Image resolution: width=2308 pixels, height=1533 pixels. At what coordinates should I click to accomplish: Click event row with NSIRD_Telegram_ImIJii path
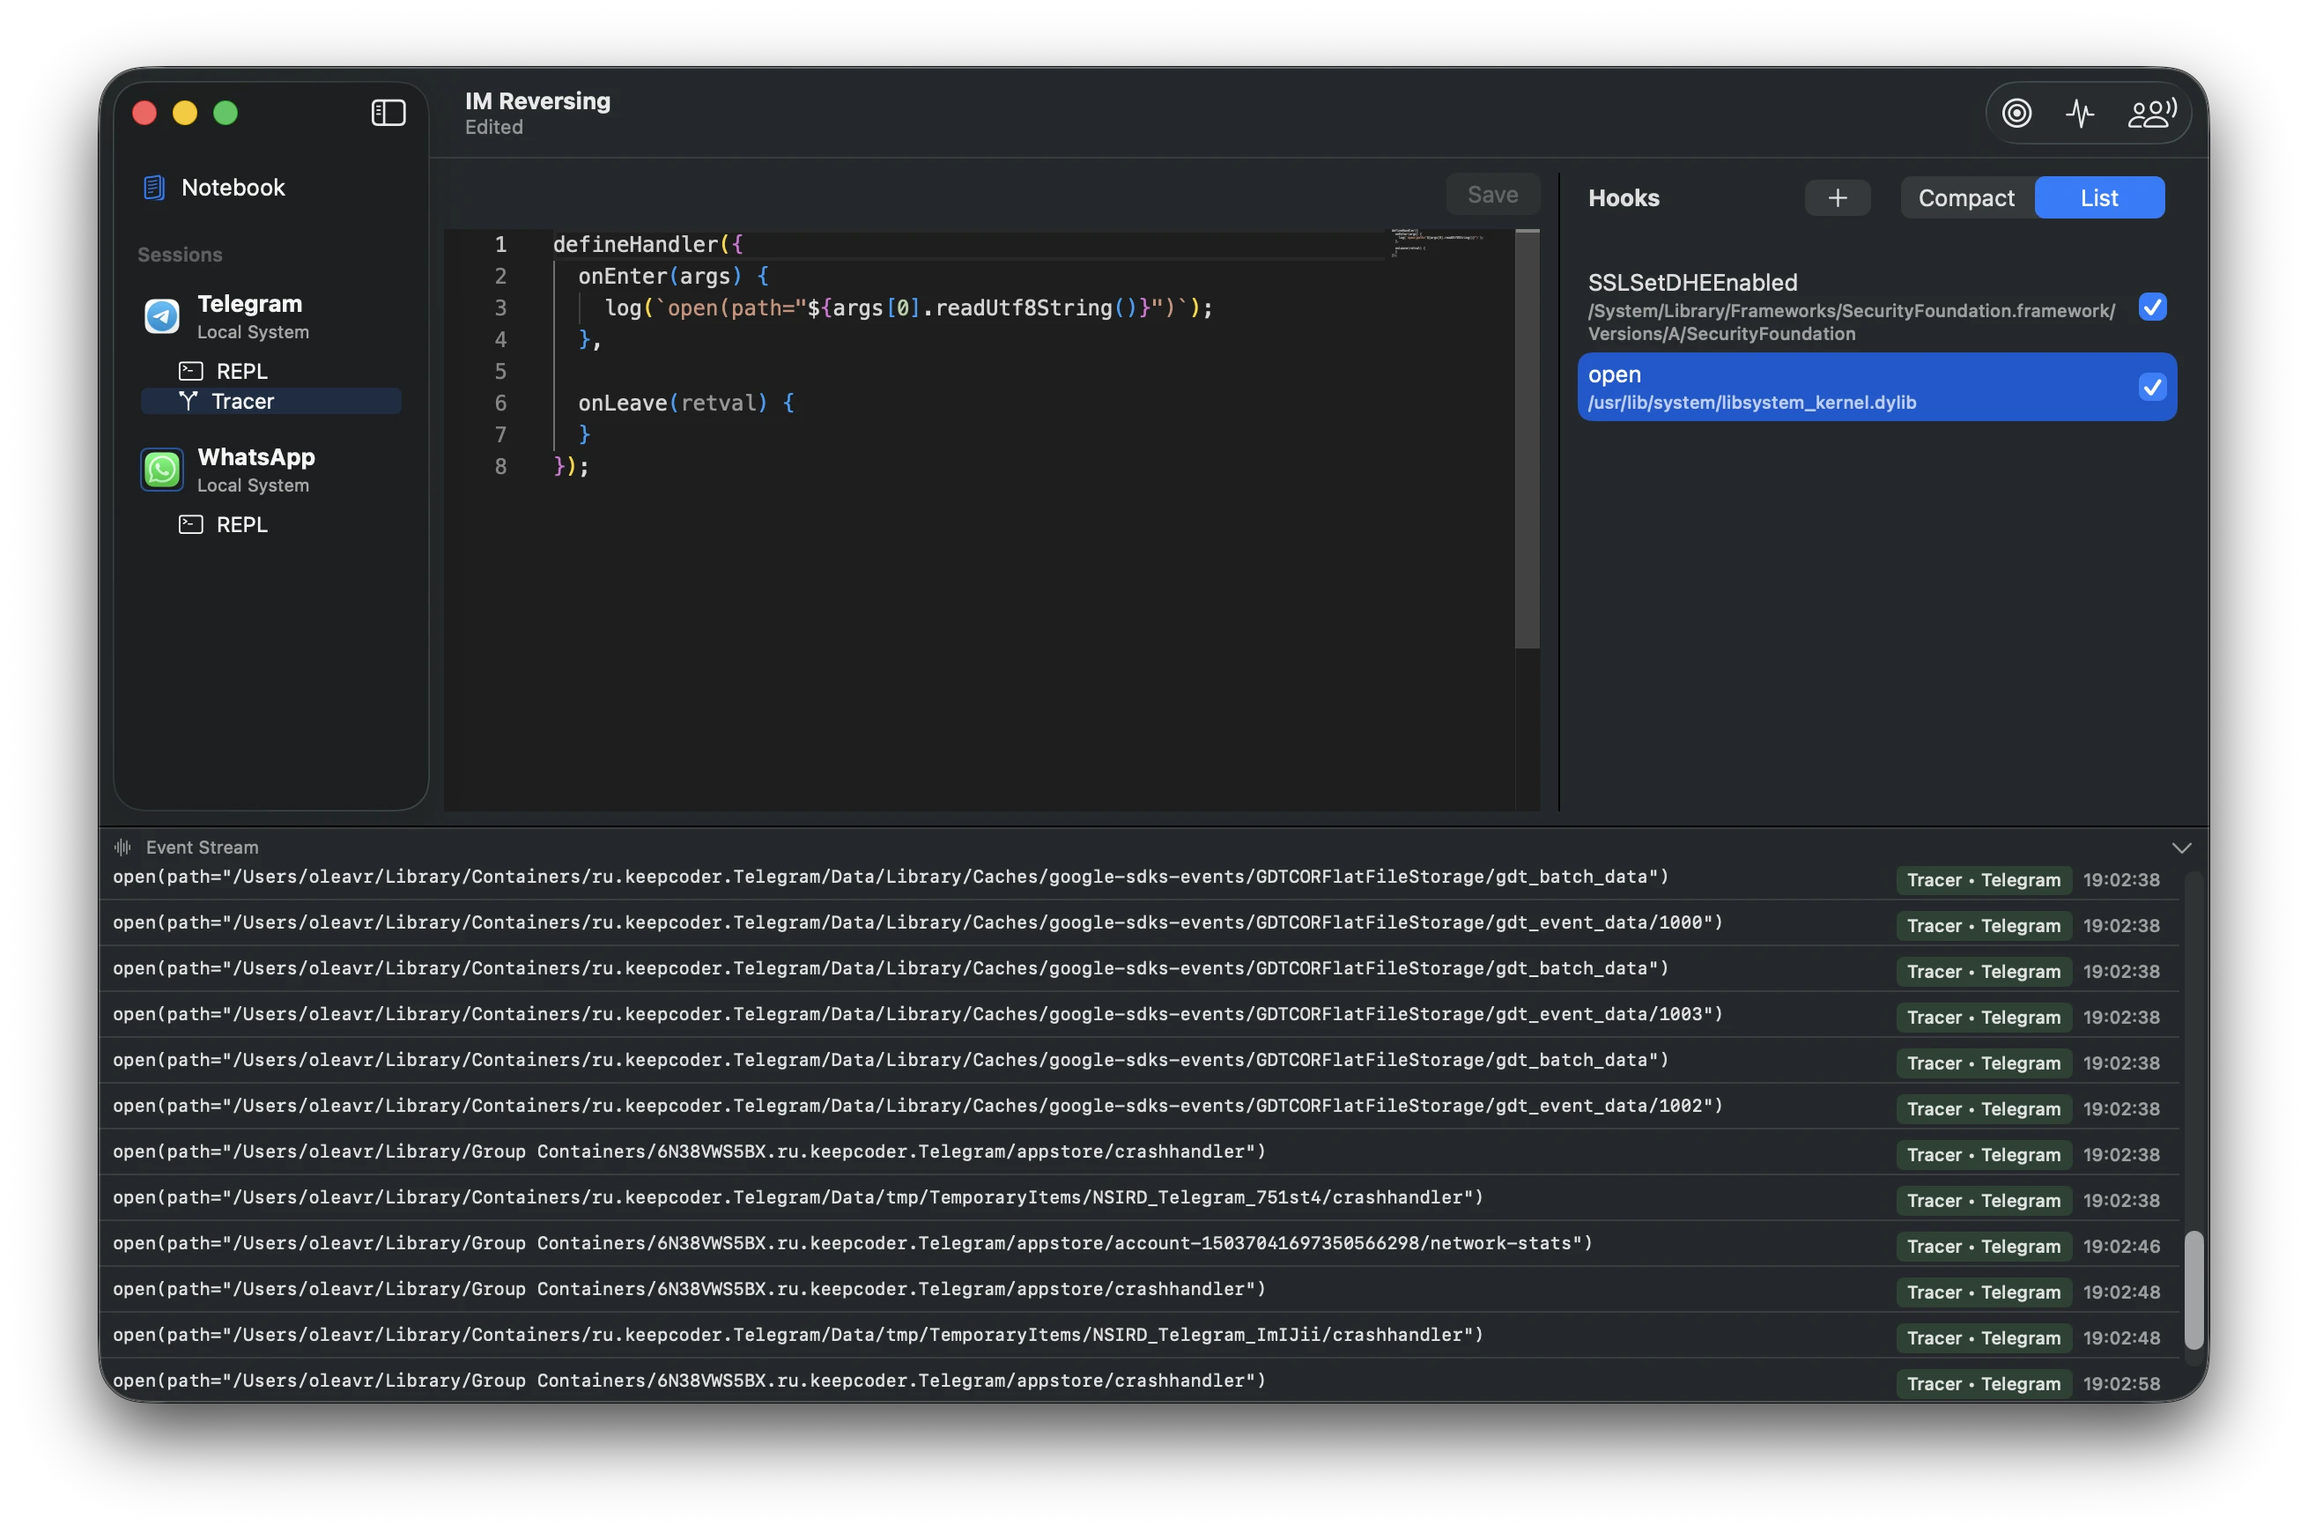pyautogui.click(x=1139, y=1336)
